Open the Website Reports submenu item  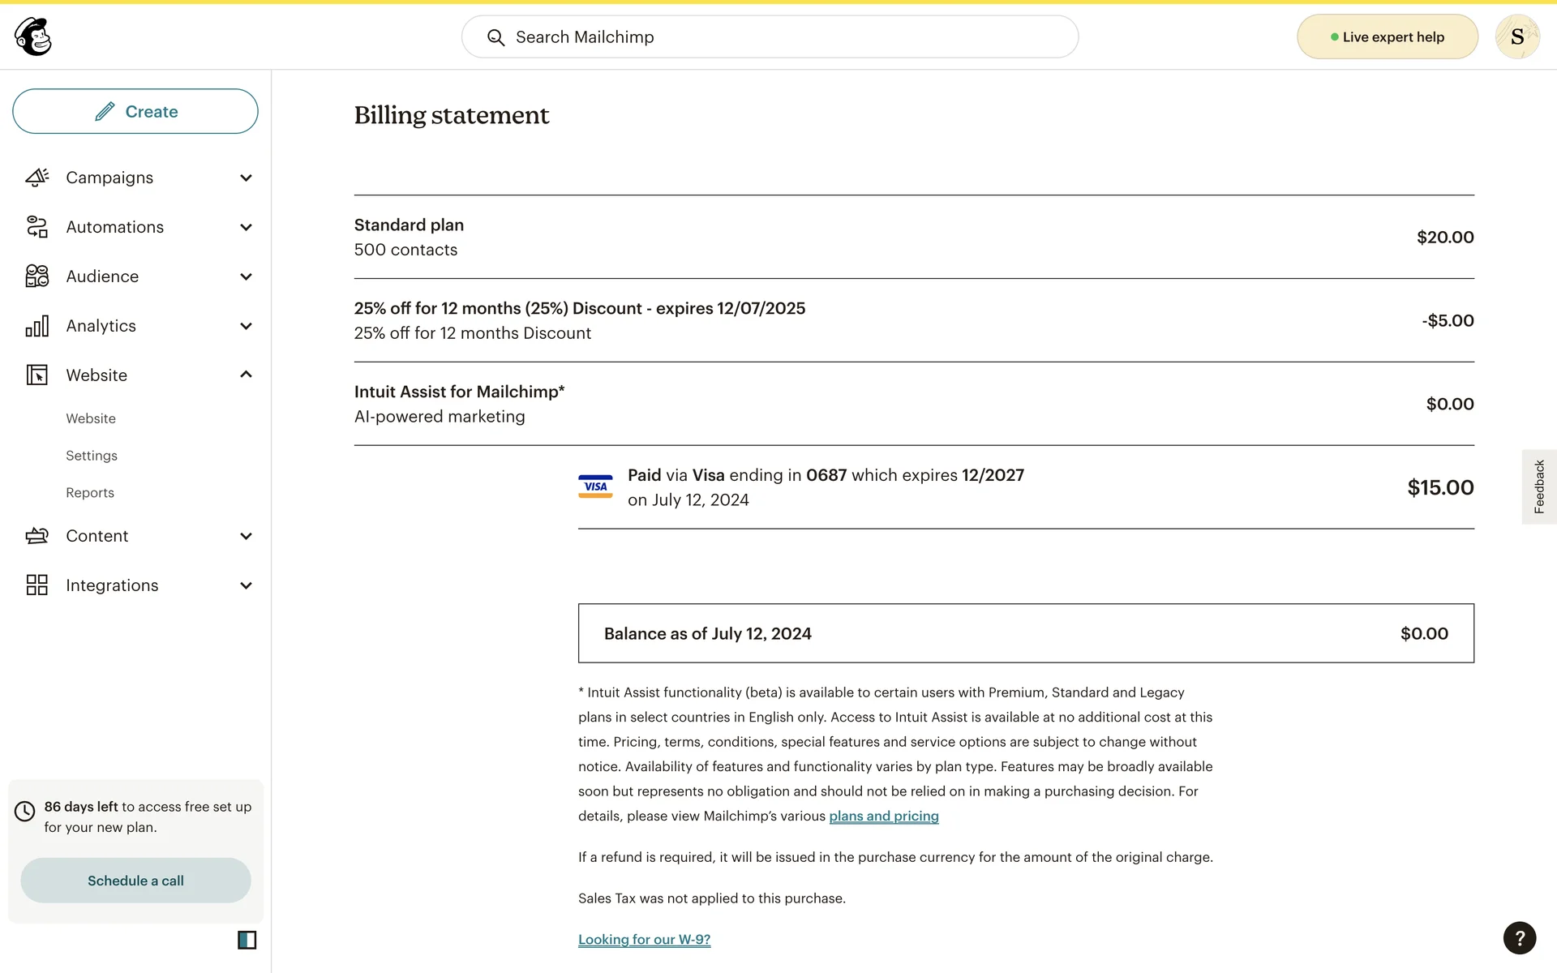pos(90,493)
